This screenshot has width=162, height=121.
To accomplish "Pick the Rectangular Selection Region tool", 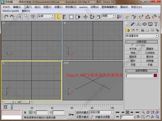I will coord(71,17).
